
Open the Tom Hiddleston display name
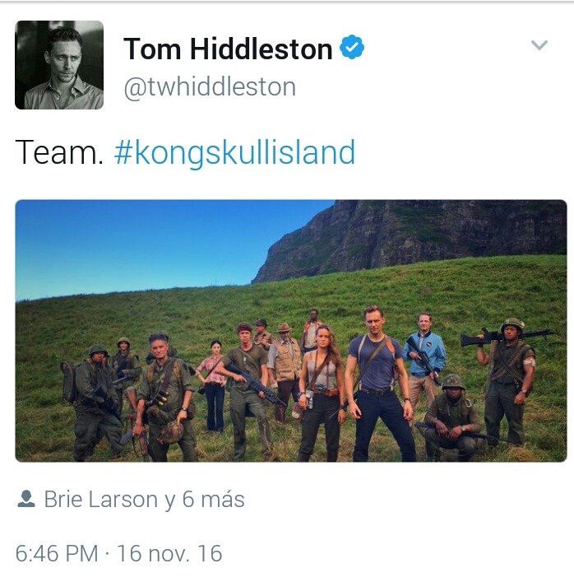228,49
